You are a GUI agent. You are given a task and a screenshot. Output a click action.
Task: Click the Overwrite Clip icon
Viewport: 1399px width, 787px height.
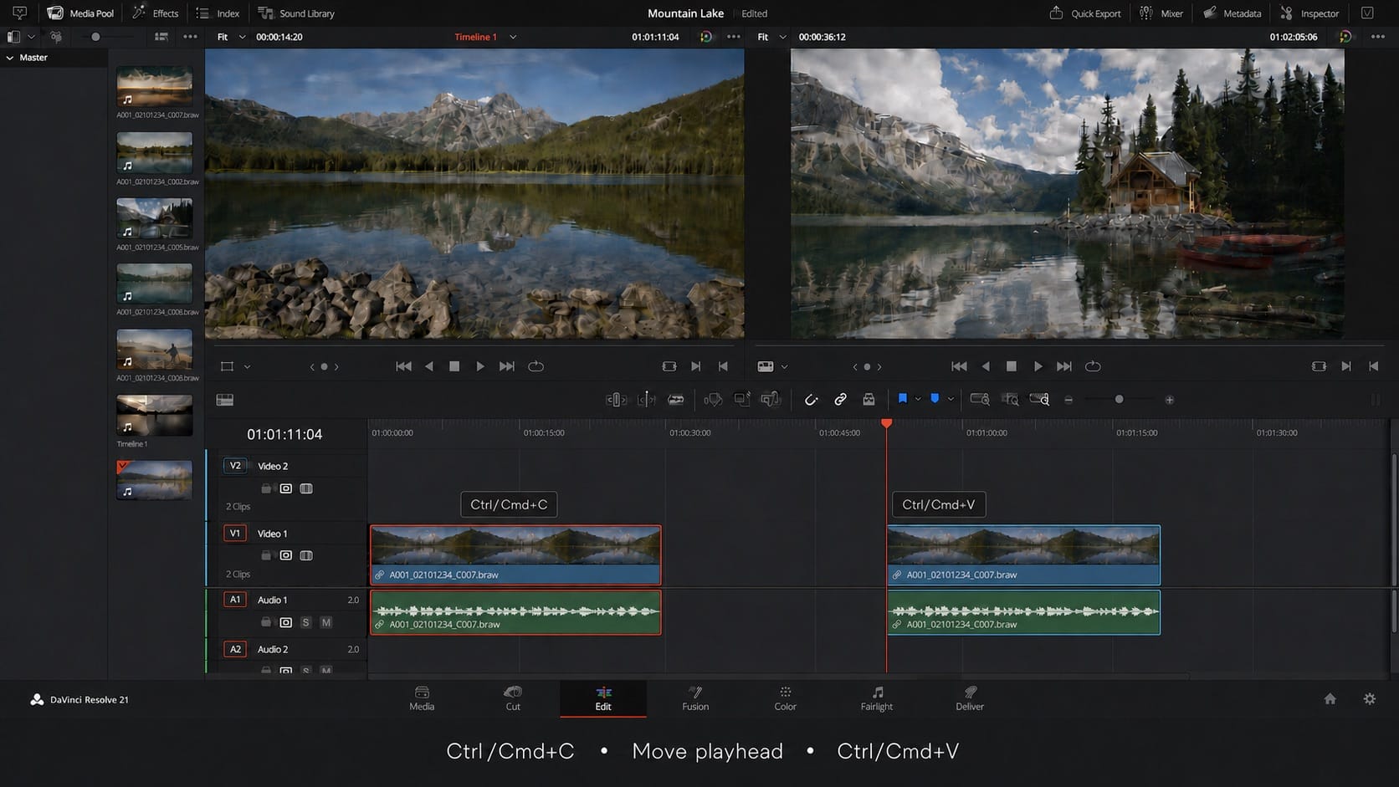tap(742, 400)
